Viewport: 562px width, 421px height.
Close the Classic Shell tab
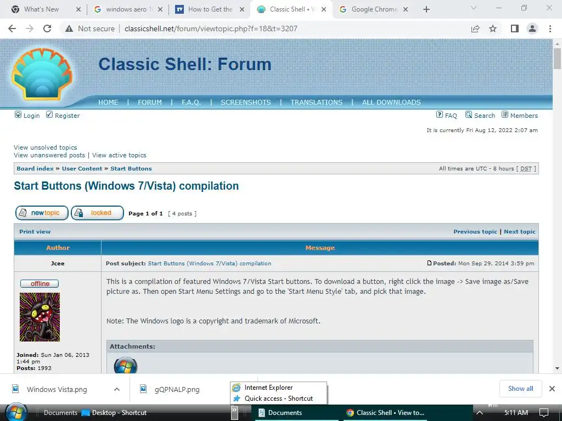point(324,9)
